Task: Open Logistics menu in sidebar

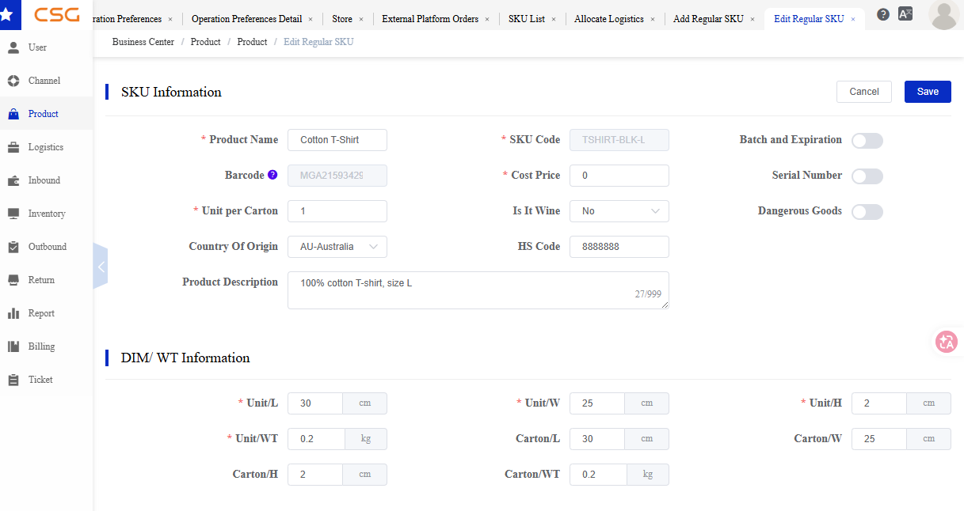Action: coord(46,147)
